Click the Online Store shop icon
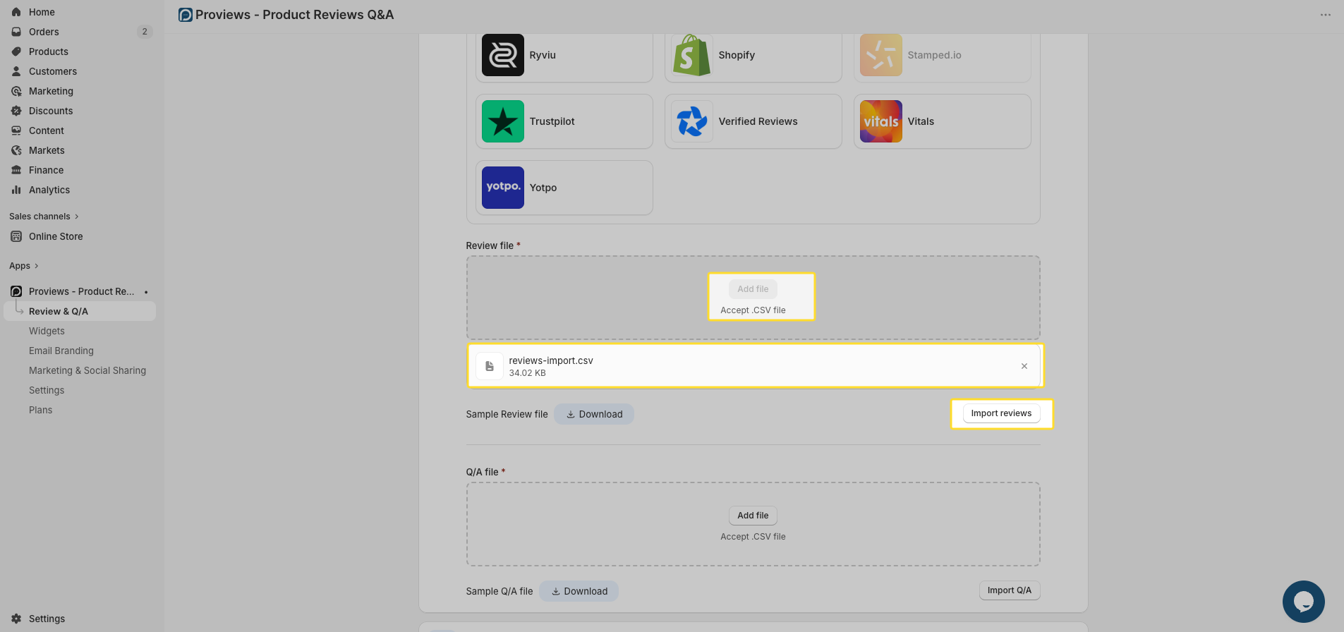 pyautogui.click(x=16, y=236)
